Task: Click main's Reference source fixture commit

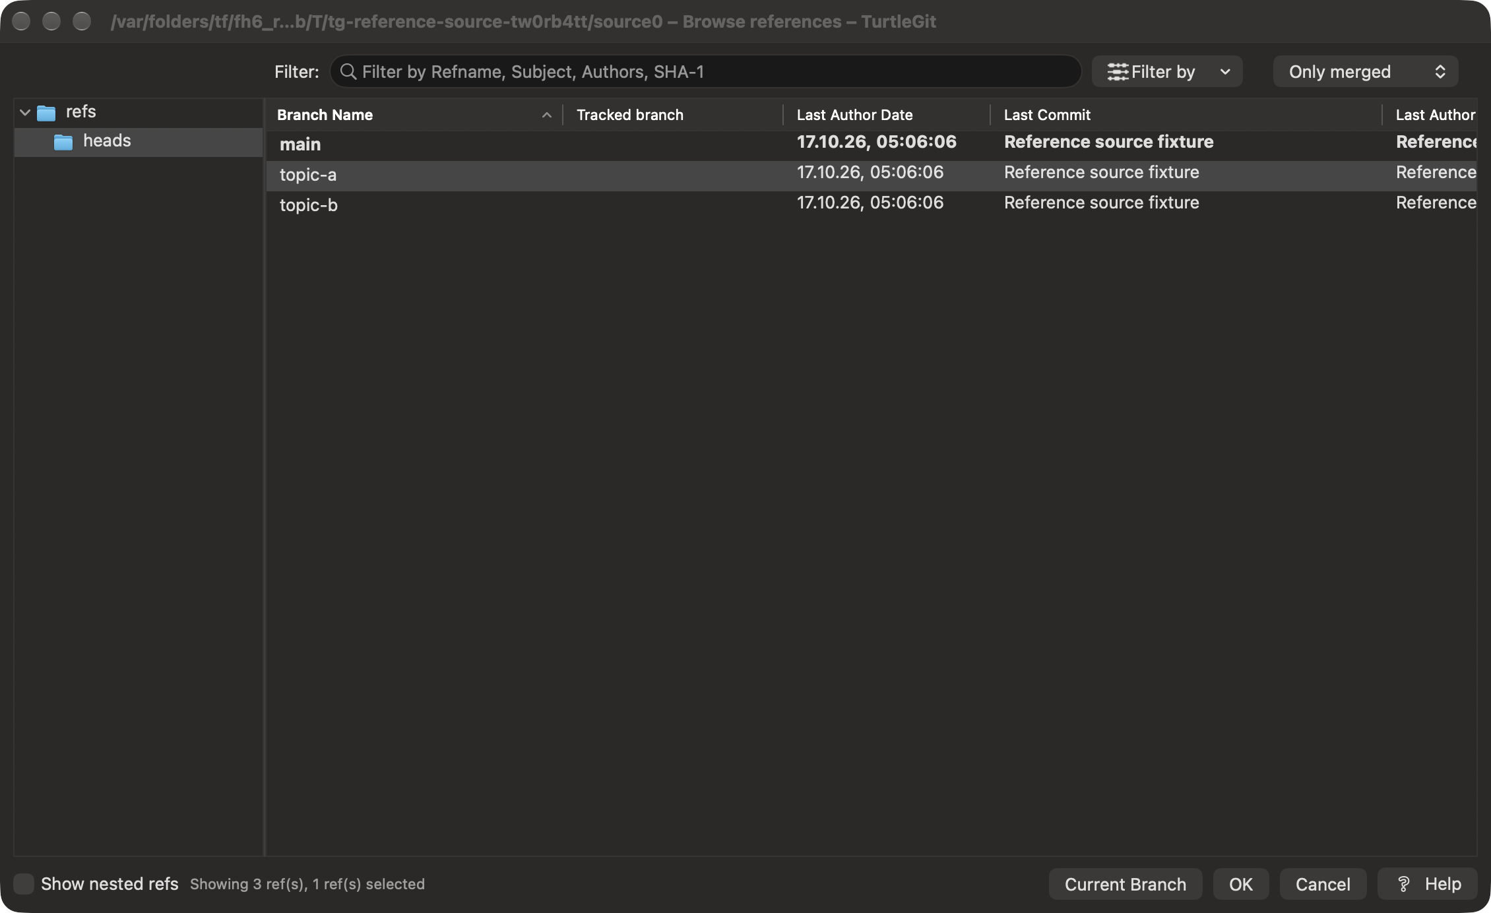Action: pos(1109,142)
